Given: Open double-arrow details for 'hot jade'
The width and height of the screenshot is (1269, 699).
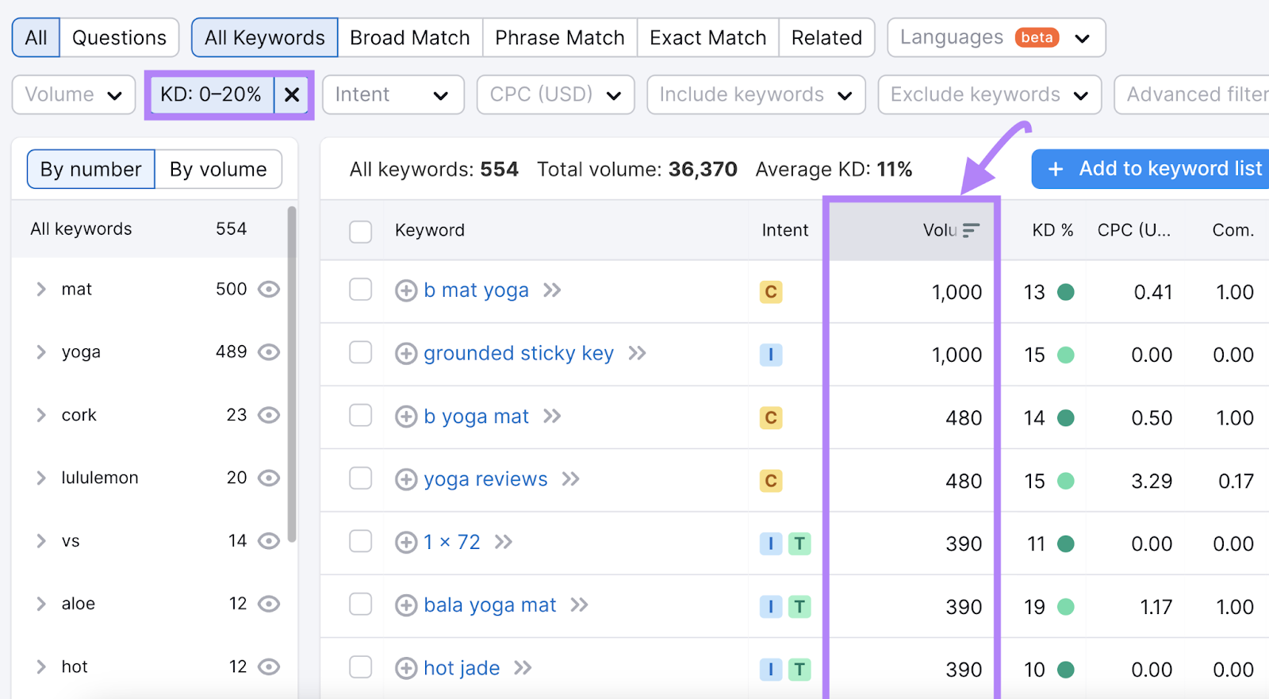Looking at the screenshot, I should (522, 668).
